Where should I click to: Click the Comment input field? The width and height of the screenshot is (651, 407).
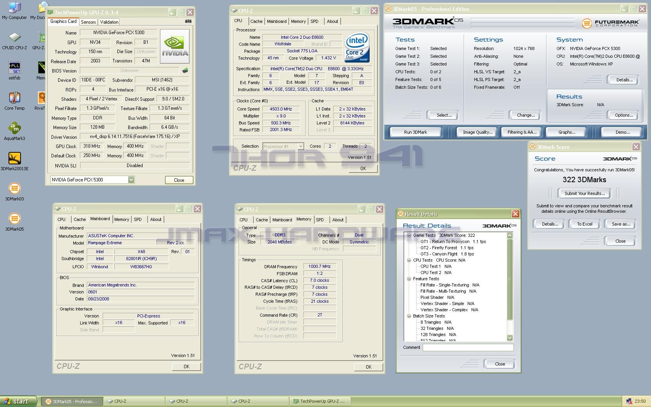click(x=468, y=348)
